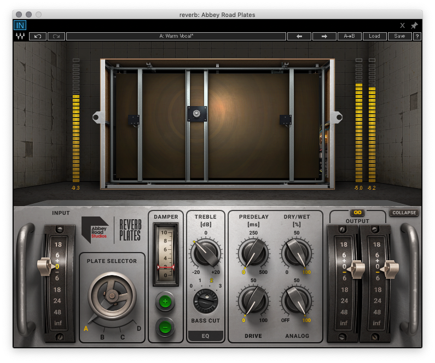The width and height of the screenshot is (435, 363).
Task: Click the Abbey Road Studios logo
Action: pos(95,230)
